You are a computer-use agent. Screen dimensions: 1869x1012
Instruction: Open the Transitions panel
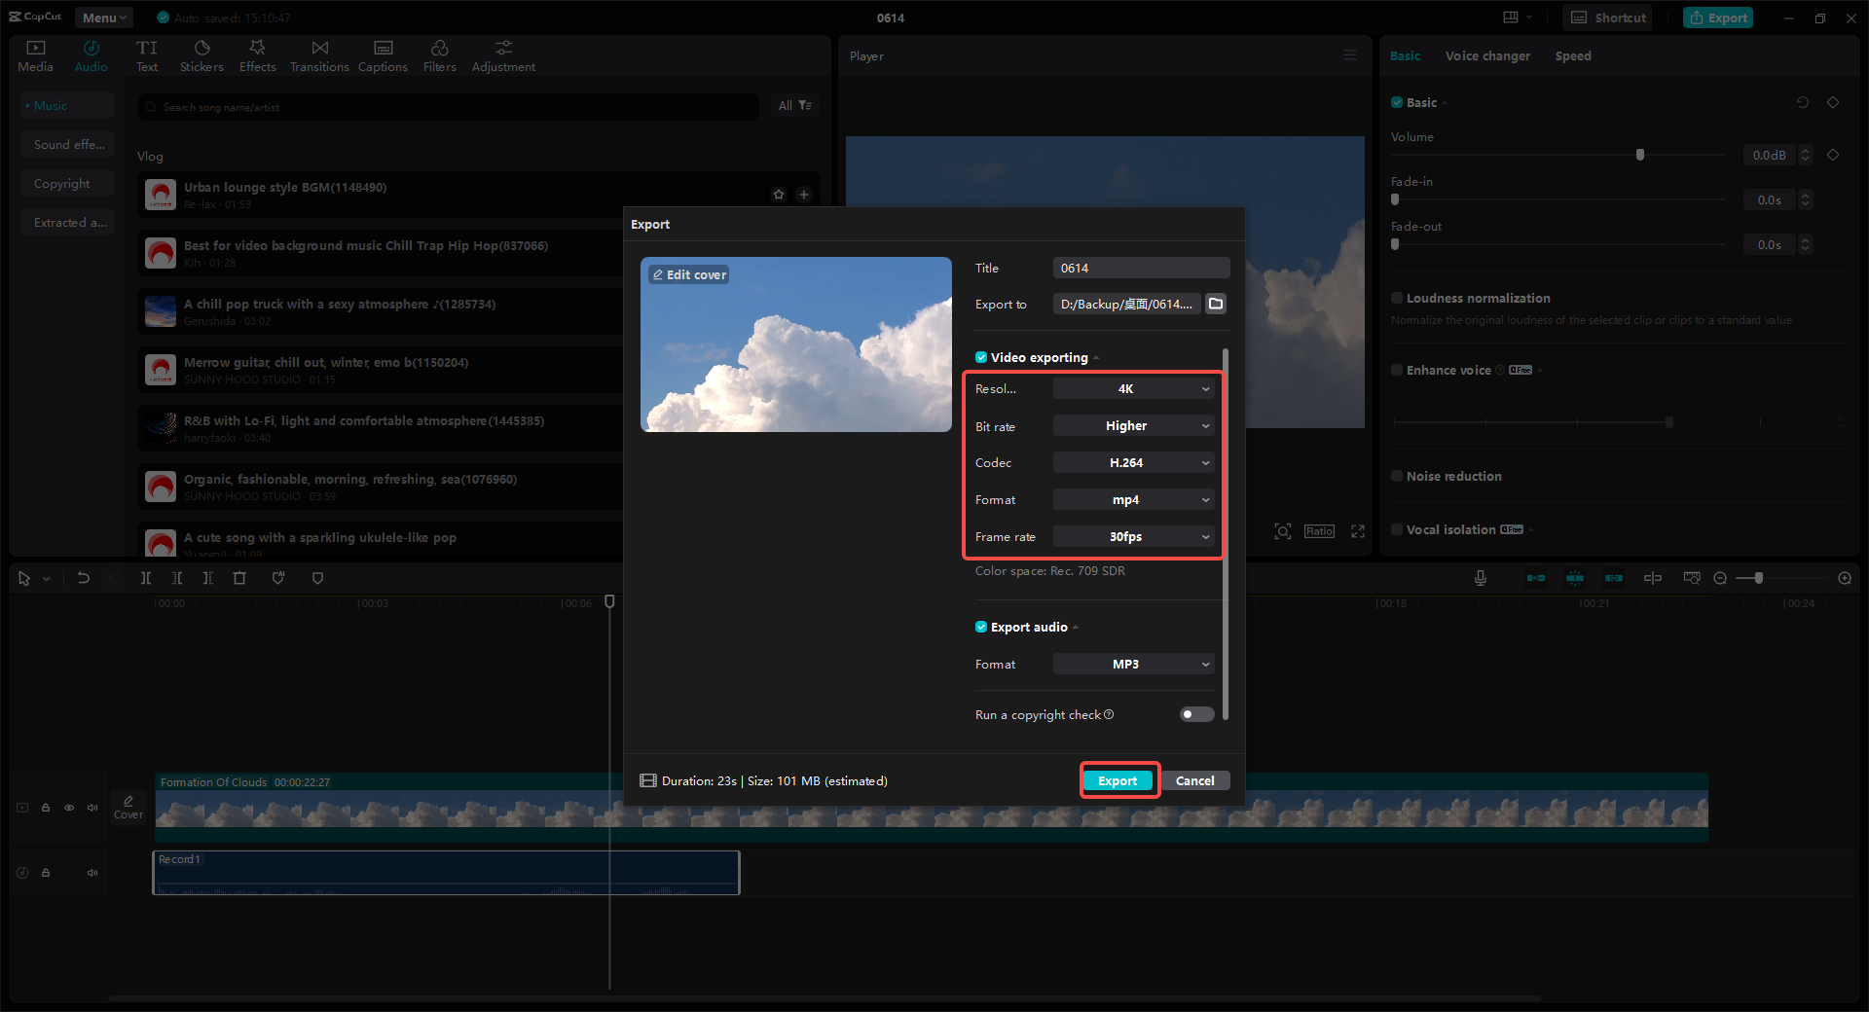319,54
